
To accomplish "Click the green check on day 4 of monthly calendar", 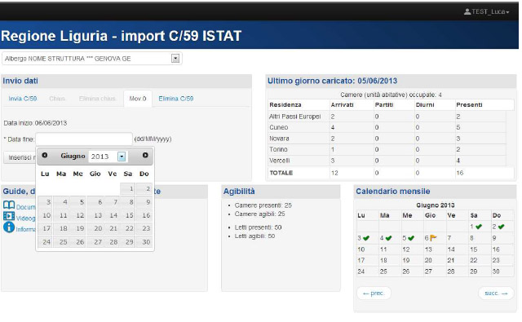I will 388,238.
